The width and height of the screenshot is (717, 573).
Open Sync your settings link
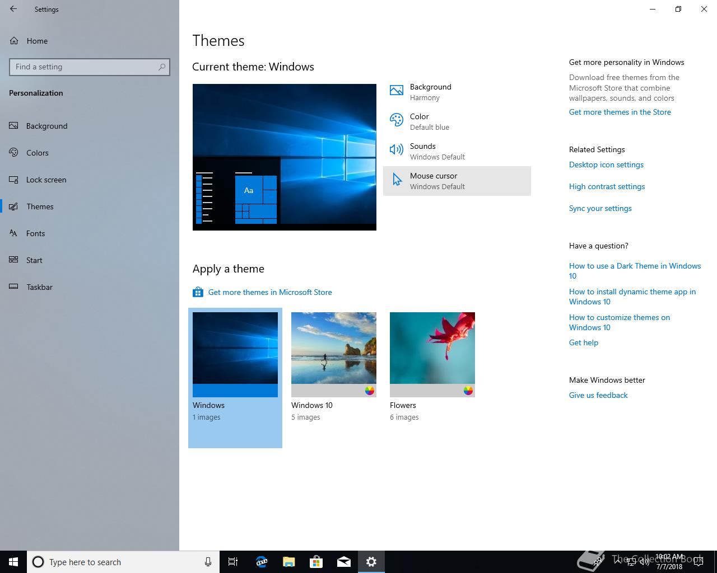[x=600, y=208]
